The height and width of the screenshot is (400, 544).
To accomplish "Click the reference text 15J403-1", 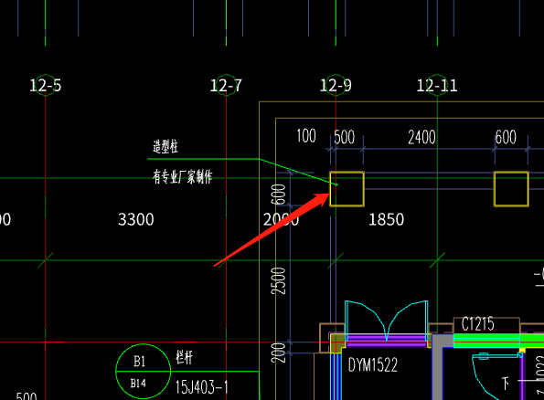I will tap(201, 387).
